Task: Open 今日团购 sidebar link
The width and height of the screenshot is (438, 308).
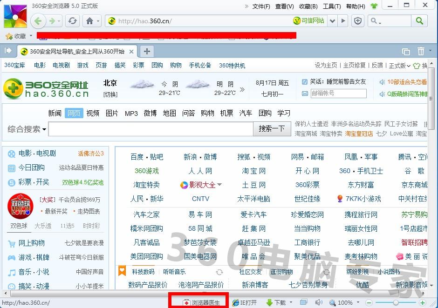Action: point(32,167)
